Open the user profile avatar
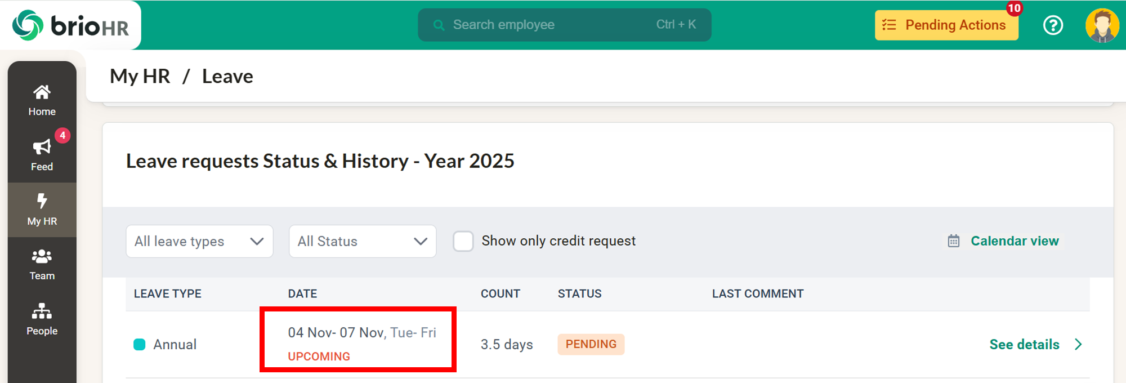The height and width of the screenshot is (383, 1126). click(x=1102, y=25)
